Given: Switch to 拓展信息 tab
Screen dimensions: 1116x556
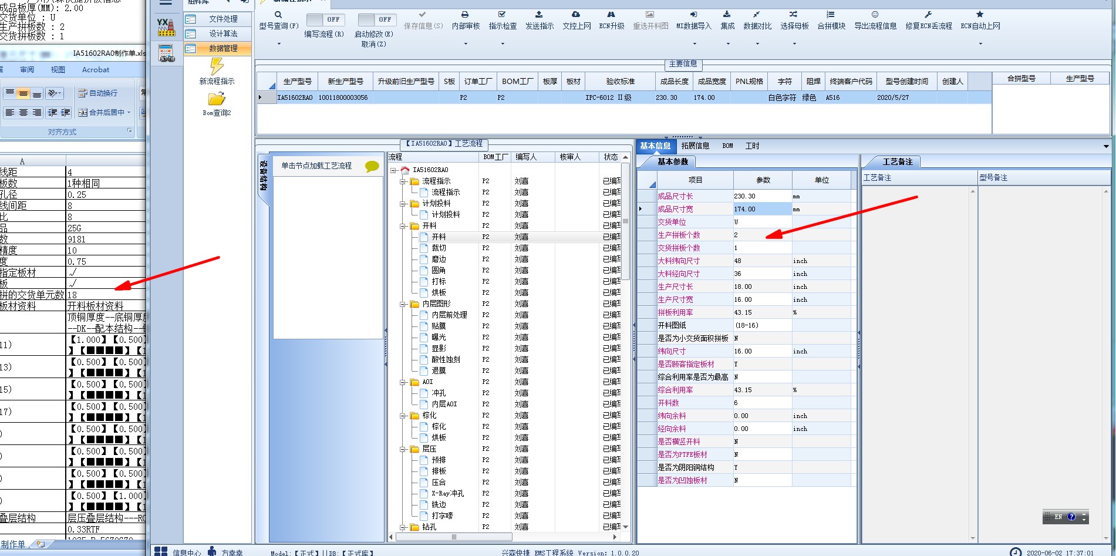Looking at the screenshot, I should [695, 146].
